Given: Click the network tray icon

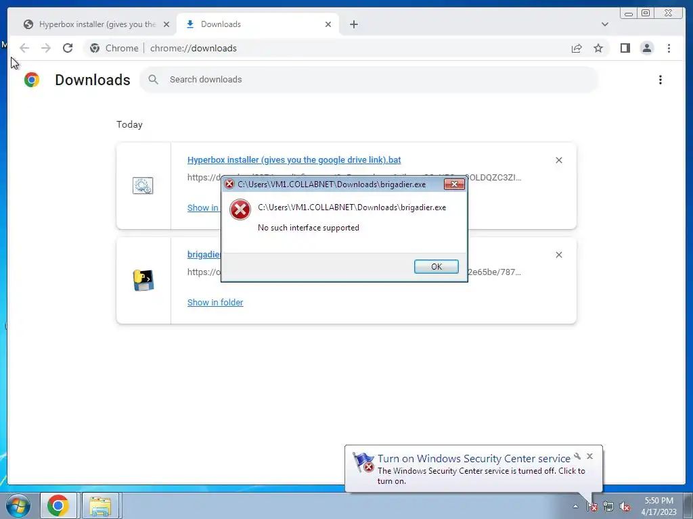Looking at the screenshot, I should [608, 506].
